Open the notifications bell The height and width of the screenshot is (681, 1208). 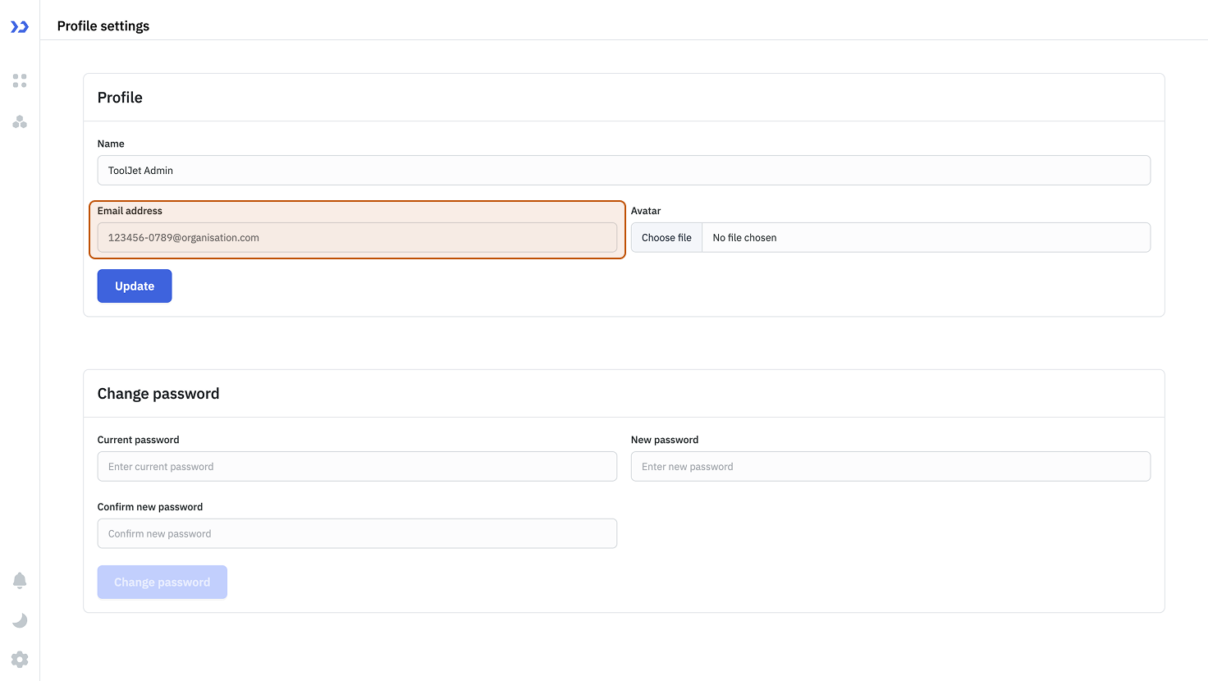pyautogui.click(x=20, y=581)
